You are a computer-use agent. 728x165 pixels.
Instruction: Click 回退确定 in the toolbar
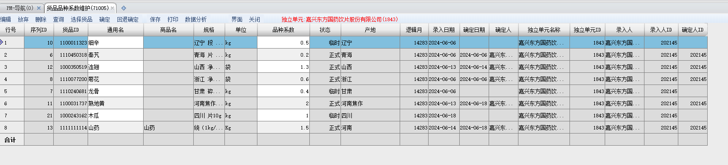pyautogui.click(x=128, y=19)
